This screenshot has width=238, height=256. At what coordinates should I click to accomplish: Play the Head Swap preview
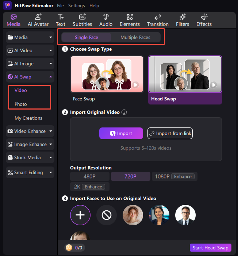coord(213,85)
